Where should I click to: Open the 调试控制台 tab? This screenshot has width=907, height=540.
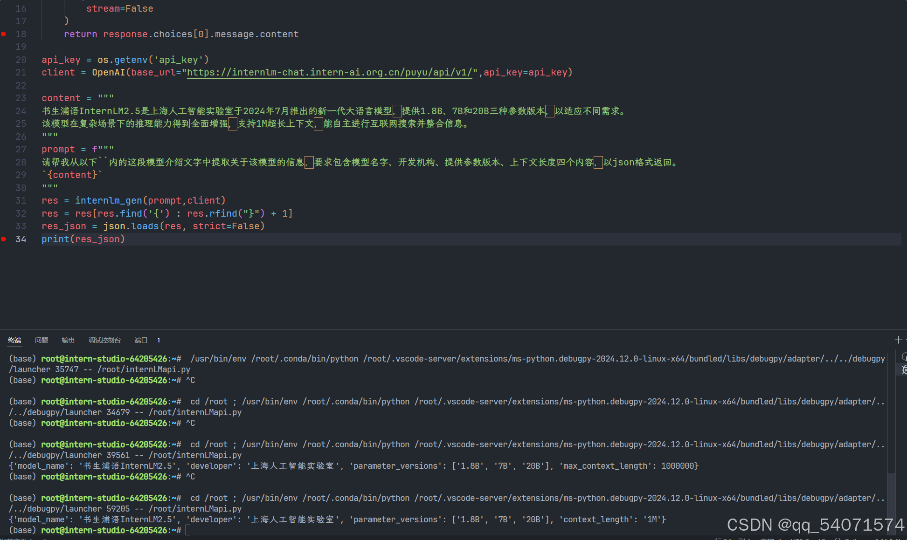(x=104, y=340)
